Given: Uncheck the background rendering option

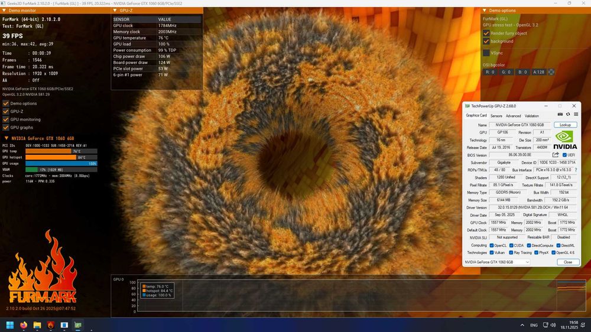Looking at the screenshot, I should point(486,41).
